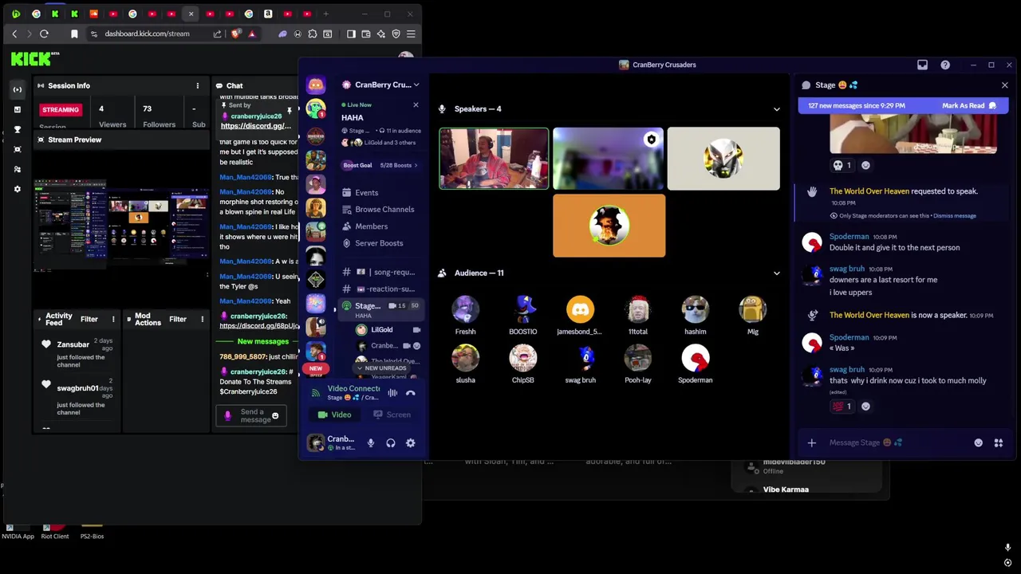This screenshot has height=574, width=1021.
Task: Open Browse Channels
Action: click(384, 210)
